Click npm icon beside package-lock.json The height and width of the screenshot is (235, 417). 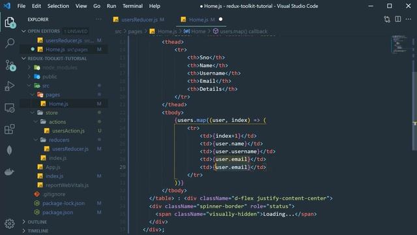[x=37, y=203]
